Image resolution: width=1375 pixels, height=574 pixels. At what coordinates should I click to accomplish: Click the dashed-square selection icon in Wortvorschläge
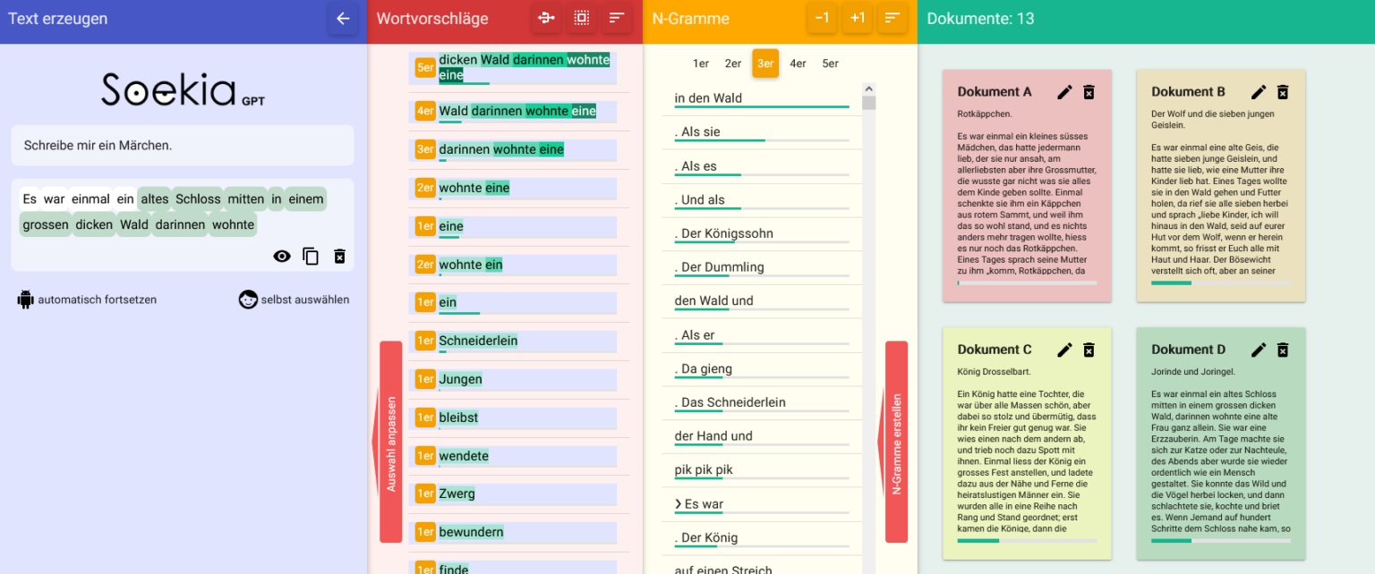[x=582, y=19]
